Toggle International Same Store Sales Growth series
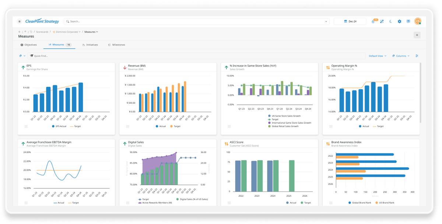 [290, 123]
